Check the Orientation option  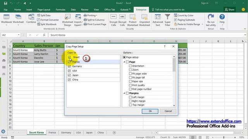pos(130,66)
